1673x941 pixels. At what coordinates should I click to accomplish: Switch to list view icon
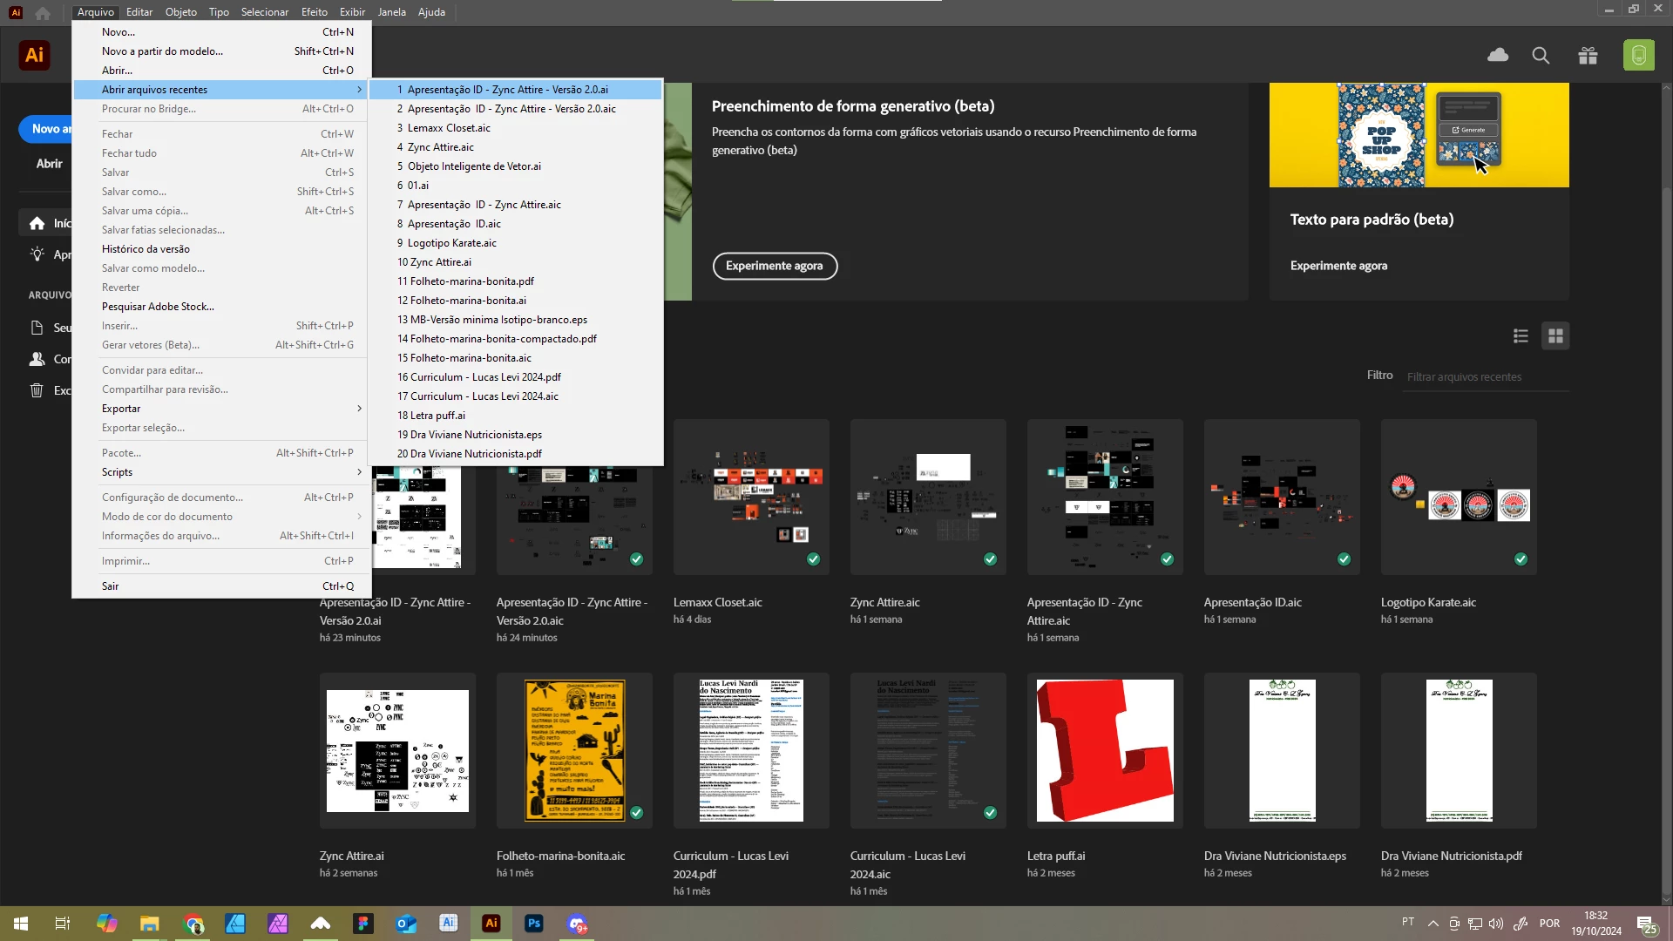coord(1521,336)
